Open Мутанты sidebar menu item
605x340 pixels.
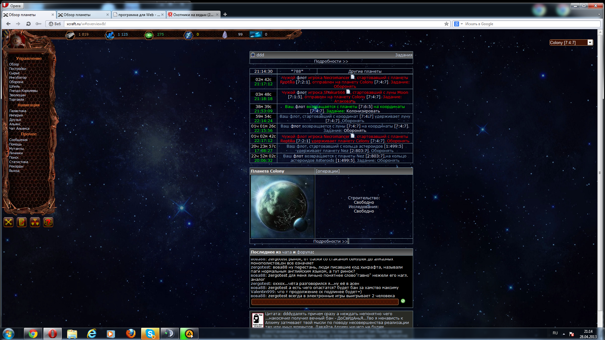(16, 149)
